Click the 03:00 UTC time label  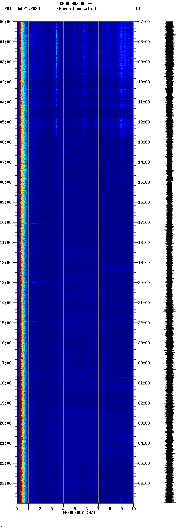[144, 423]
